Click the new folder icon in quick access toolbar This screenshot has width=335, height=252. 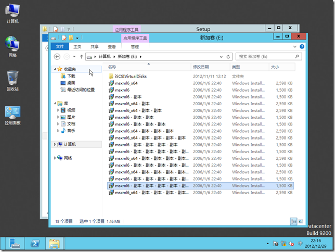[x=71, y=38]
